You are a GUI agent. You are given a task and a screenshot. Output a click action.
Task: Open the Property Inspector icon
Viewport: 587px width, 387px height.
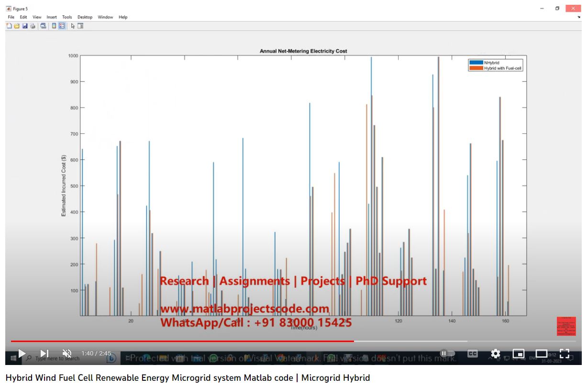pyautogui.click(x=80, y=26)
